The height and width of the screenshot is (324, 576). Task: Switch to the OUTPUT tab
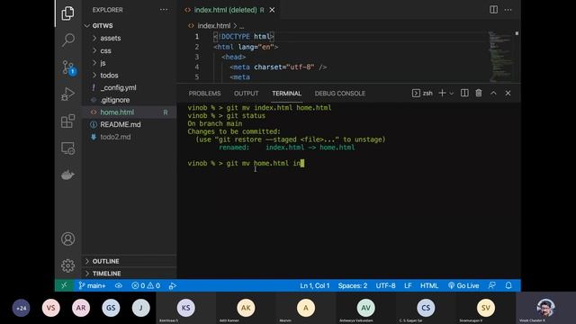[x=246, y=94]
